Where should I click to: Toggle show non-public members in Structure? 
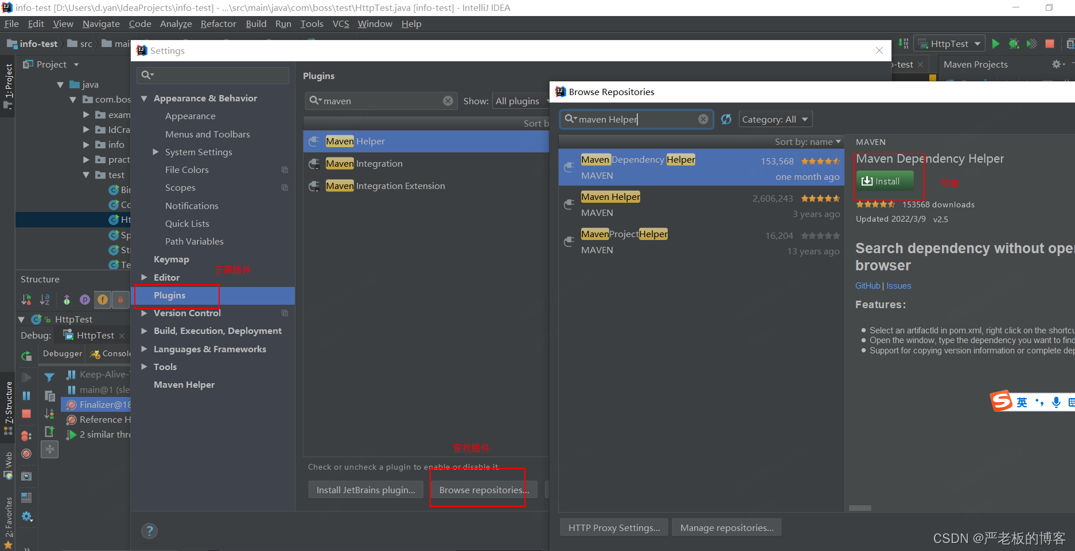coord(120,299)
